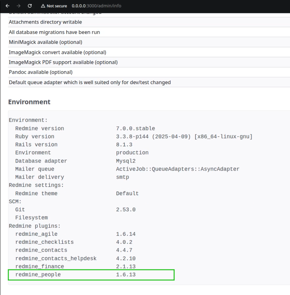Click the 'Rails version' label
The height and width of the screenshot is (295, 290).
click(x=36, y=145)
